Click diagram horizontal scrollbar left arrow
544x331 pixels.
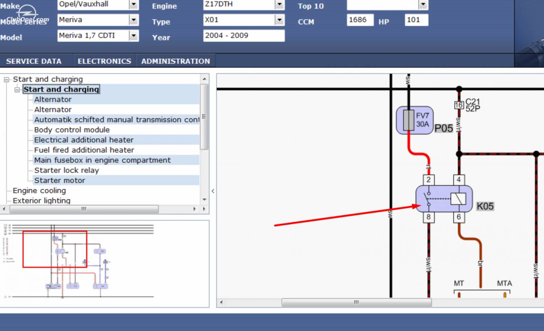(221, 303)
